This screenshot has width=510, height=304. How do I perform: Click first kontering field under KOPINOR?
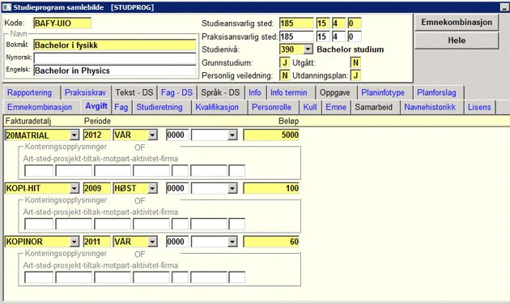click(x=39, y=277)
